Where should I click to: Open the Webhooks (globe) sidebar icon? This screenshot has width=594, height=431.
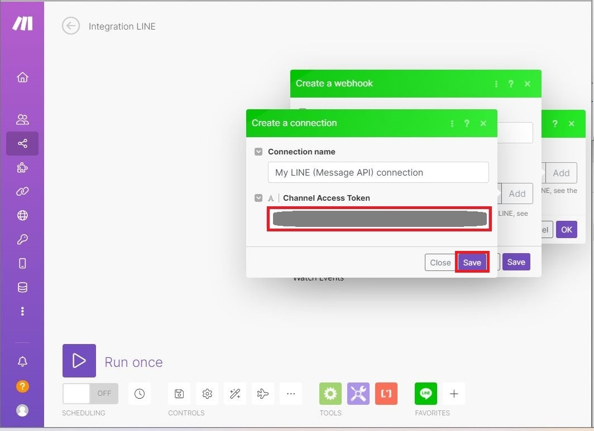[22, 215]
